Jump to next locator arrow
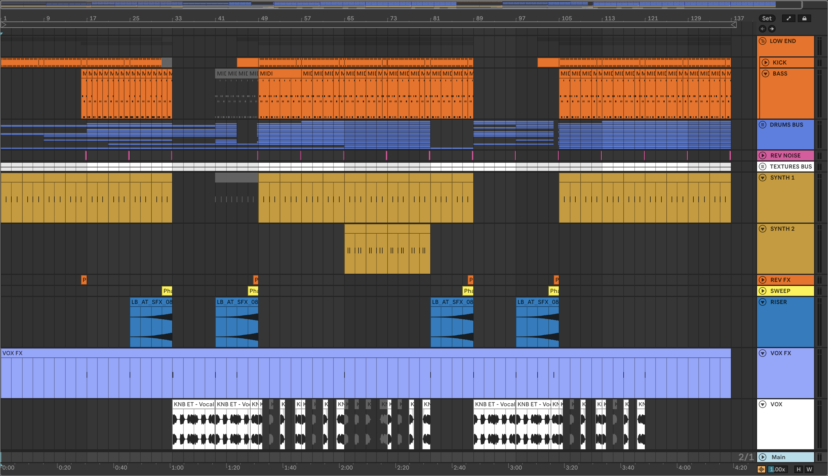 (x=772, y=29)
